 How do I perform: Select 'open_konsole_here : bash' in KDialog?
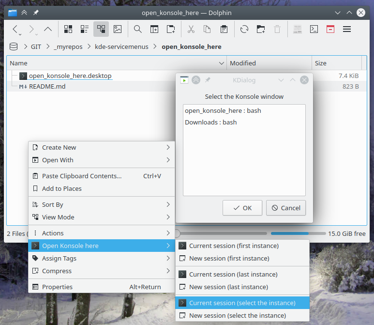pyautogui.click(x=244, y=111)
